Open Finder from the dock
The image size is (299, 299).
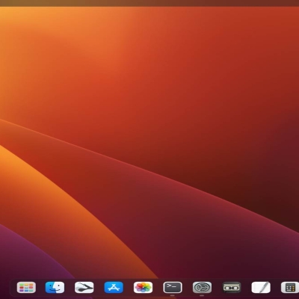(x=55, y=287)
